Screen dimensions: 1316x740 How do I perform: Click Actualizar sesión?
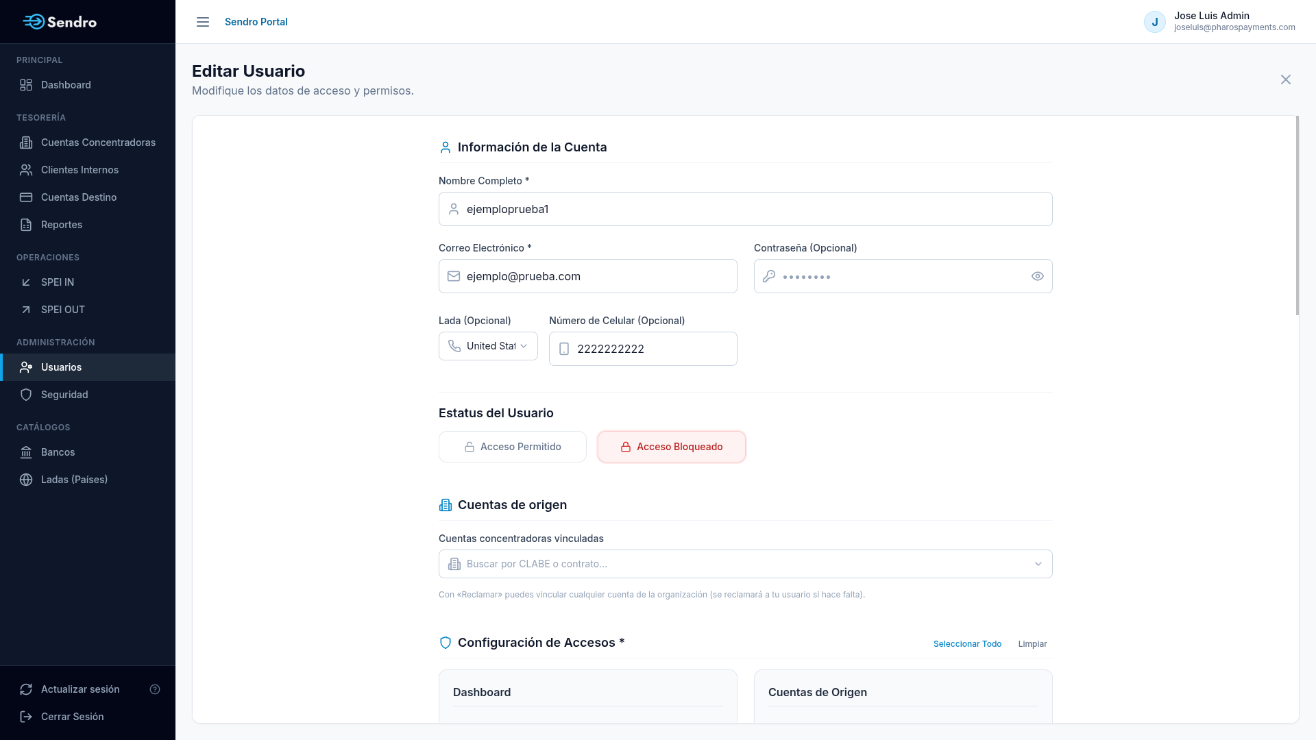80,689
